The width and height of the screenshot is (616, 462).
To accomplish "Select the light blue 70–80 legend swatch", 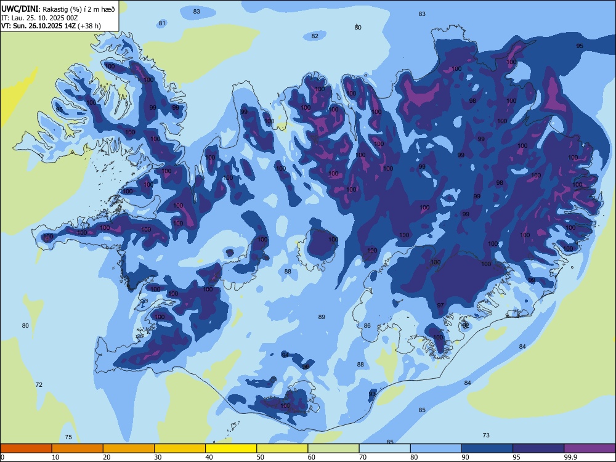I will [384, 448].
